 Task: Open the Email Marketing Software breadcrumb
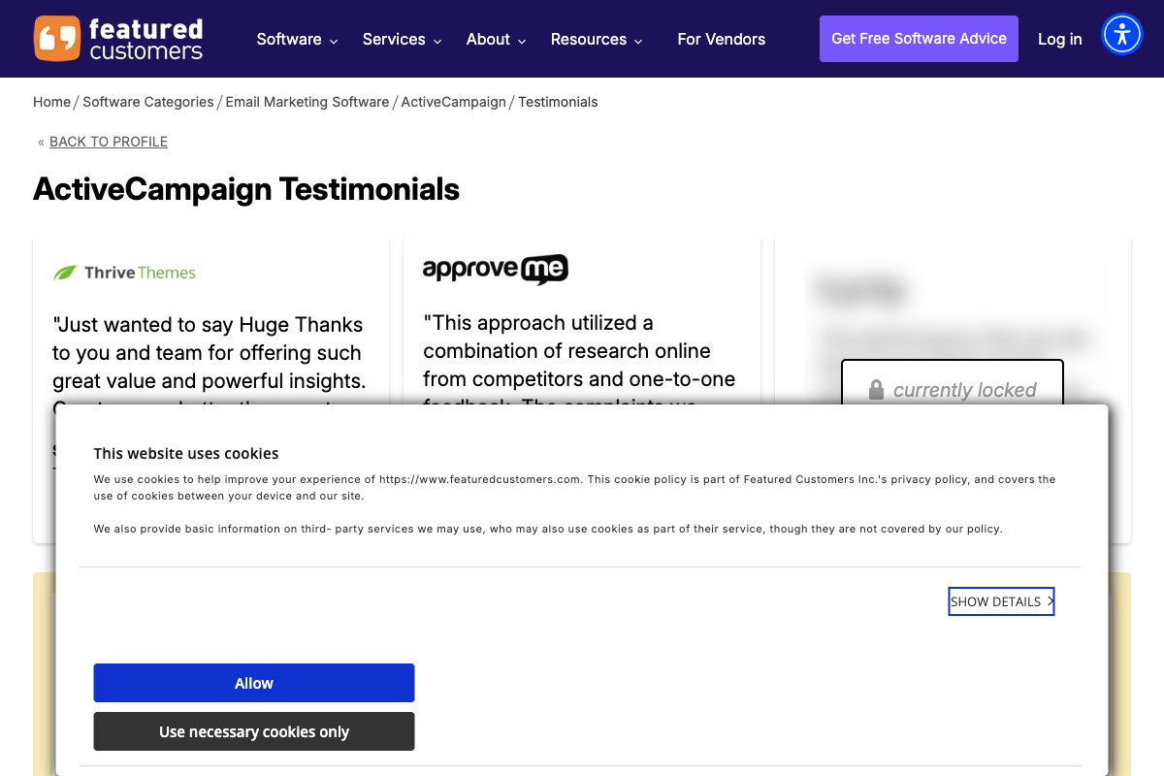(307, 102)
